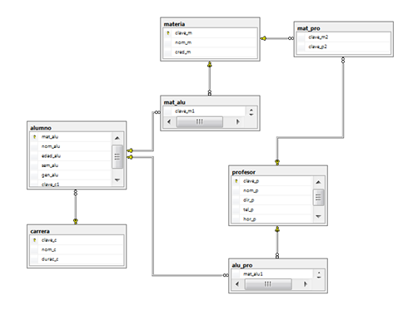Viewport: 403px width, 315px height.
Task: Click the right scroll arrow in mat_alu
Action: coord(238,121)
